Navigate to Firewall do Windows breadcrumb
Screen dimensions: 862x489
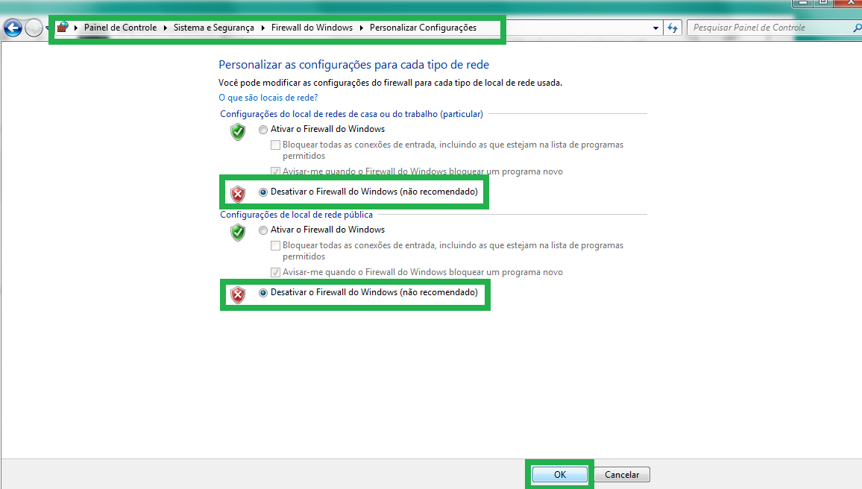click(x=312, y=28)
